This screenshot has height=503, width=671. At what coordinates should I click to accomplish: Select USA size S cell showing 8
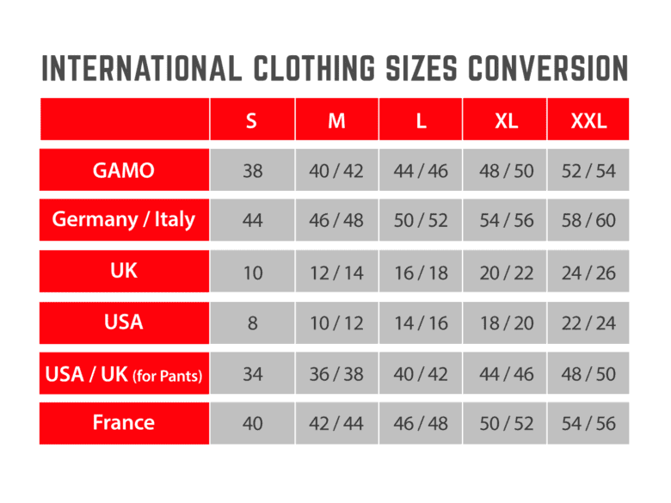pyautogui.click(x=252, y=324)
